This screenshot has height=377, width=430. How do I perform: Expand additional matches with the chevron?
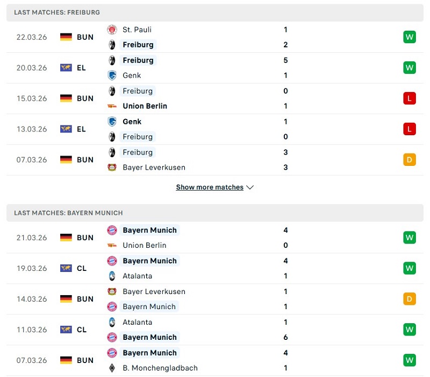(x=250, y=187)
